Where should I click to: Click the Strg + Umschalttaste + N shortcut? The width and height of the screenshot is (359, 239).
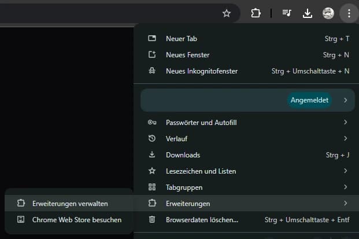pyautogui.click(x=310, y=71)
